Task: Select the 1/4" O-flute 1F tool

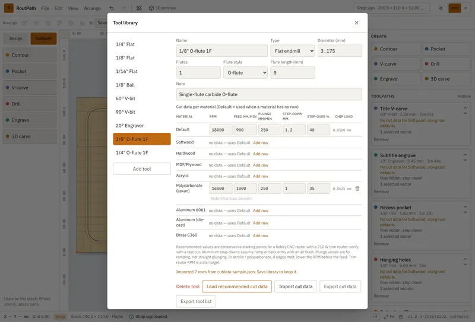Action: point(142,152)
